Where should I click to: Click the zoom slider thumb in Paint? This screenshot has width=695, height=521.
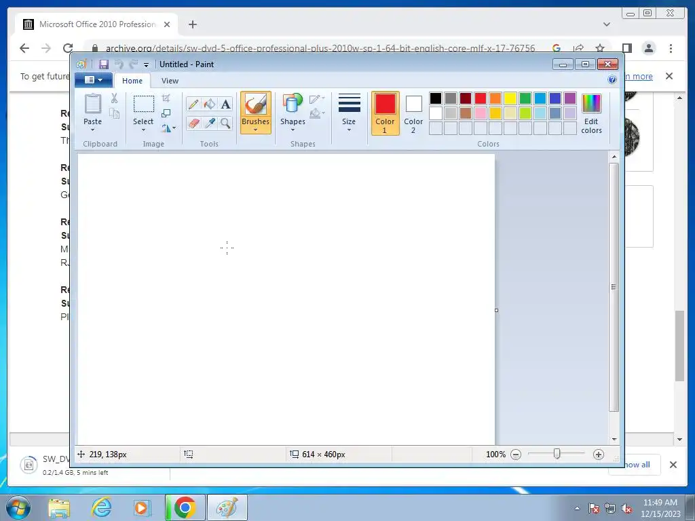[x=557, y=454]
